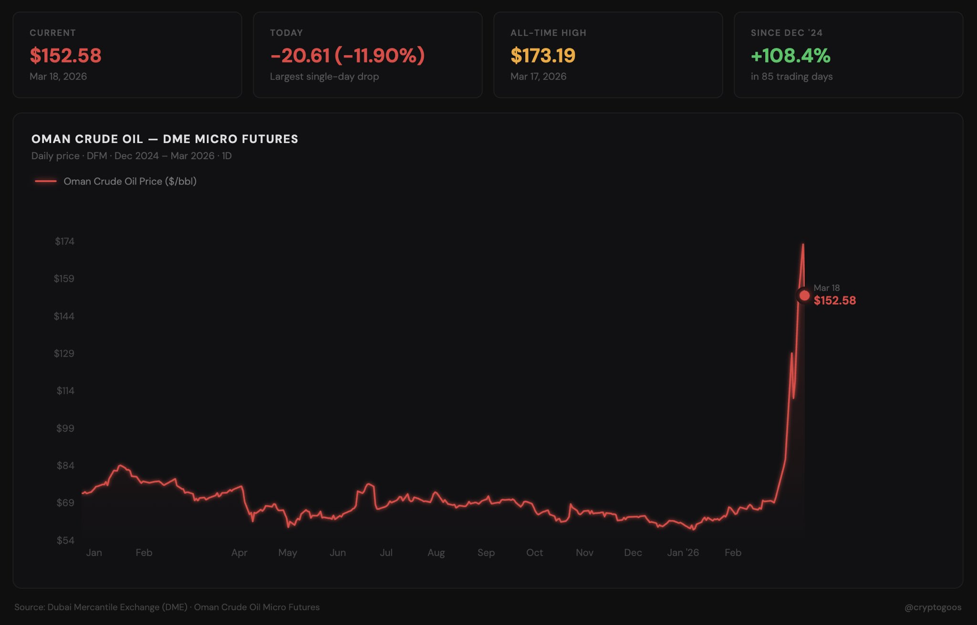Image resolution: width=977 pixels, height=625 pixels.
Task: Click the chart title Oman Crude Oil
Action: pos(165,139)
